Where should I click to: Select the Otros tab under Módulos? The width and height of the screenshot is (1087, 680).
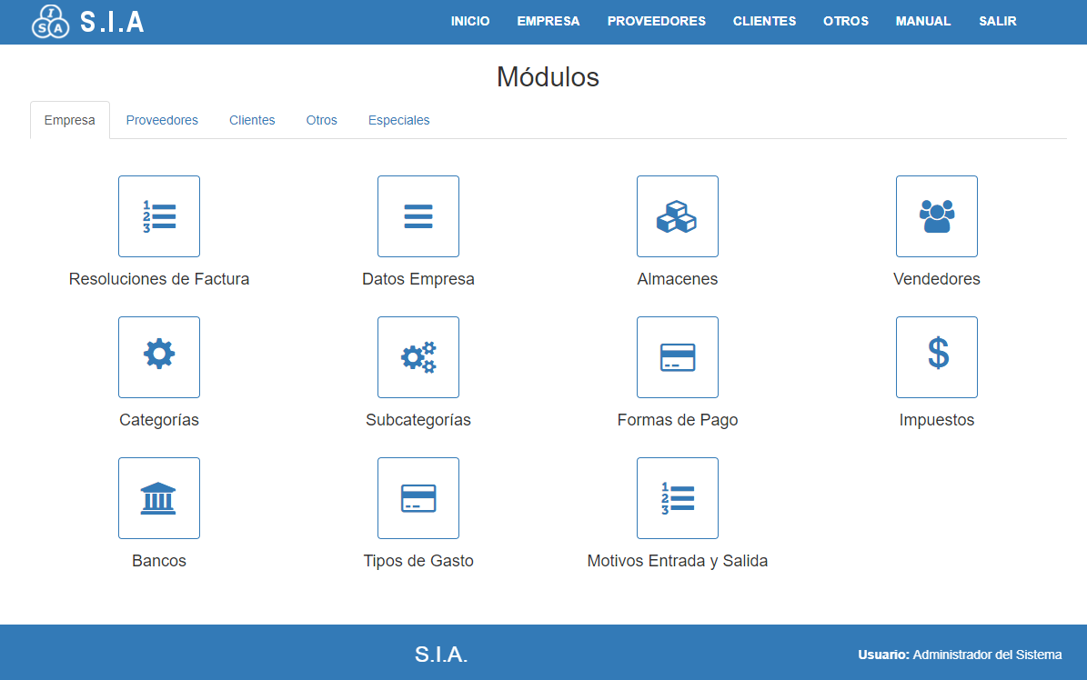[322, 120]
